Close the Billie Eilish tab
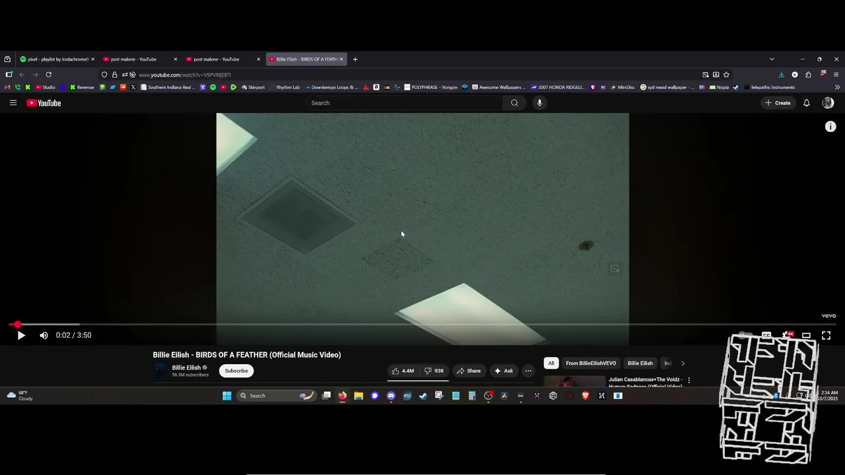Viewport: 845px width, 475px height. 341,59
